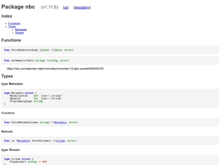
Task: Click the Types section heading
Action: click(x=7, y=76)
